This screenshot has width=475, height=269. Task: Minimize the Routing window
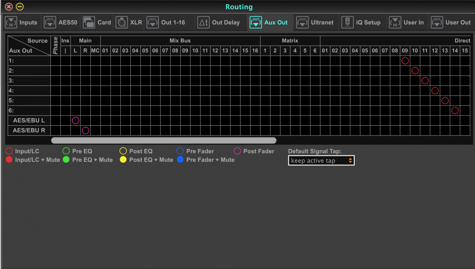click(x=20, y=7)
